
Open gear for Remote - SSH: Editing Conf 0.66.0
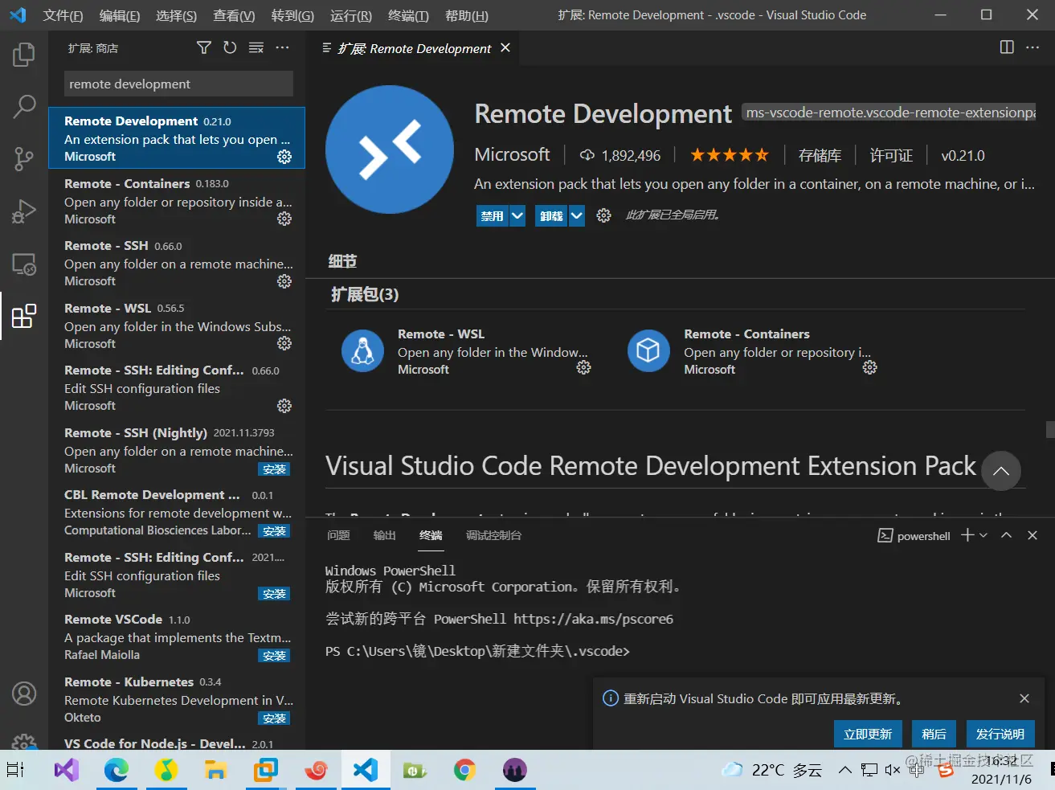pos(284,406)
